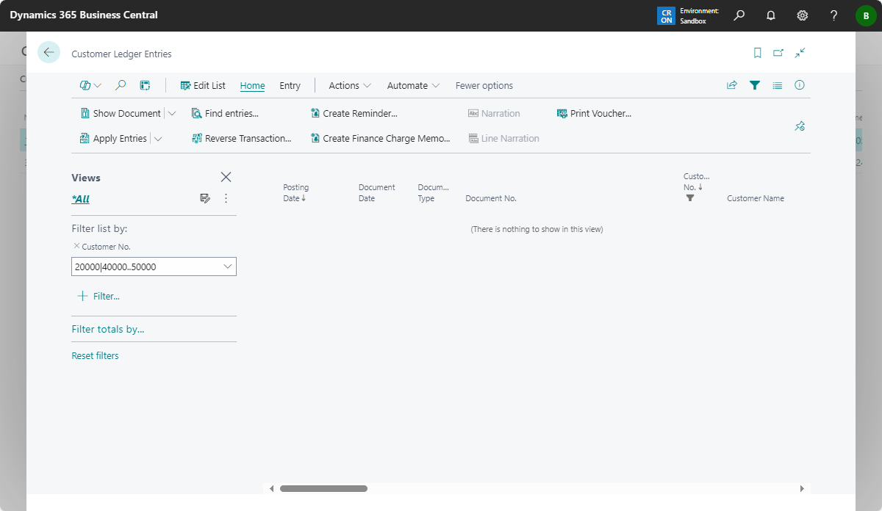
Task: Sort by Posting Date column header
Action: click(x=295, y=192)
